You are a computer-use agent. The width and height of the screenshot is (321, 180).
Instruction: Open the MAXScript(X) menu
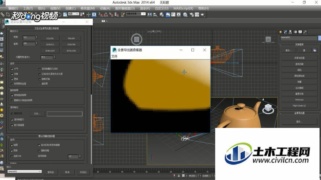tap(183, 8)
